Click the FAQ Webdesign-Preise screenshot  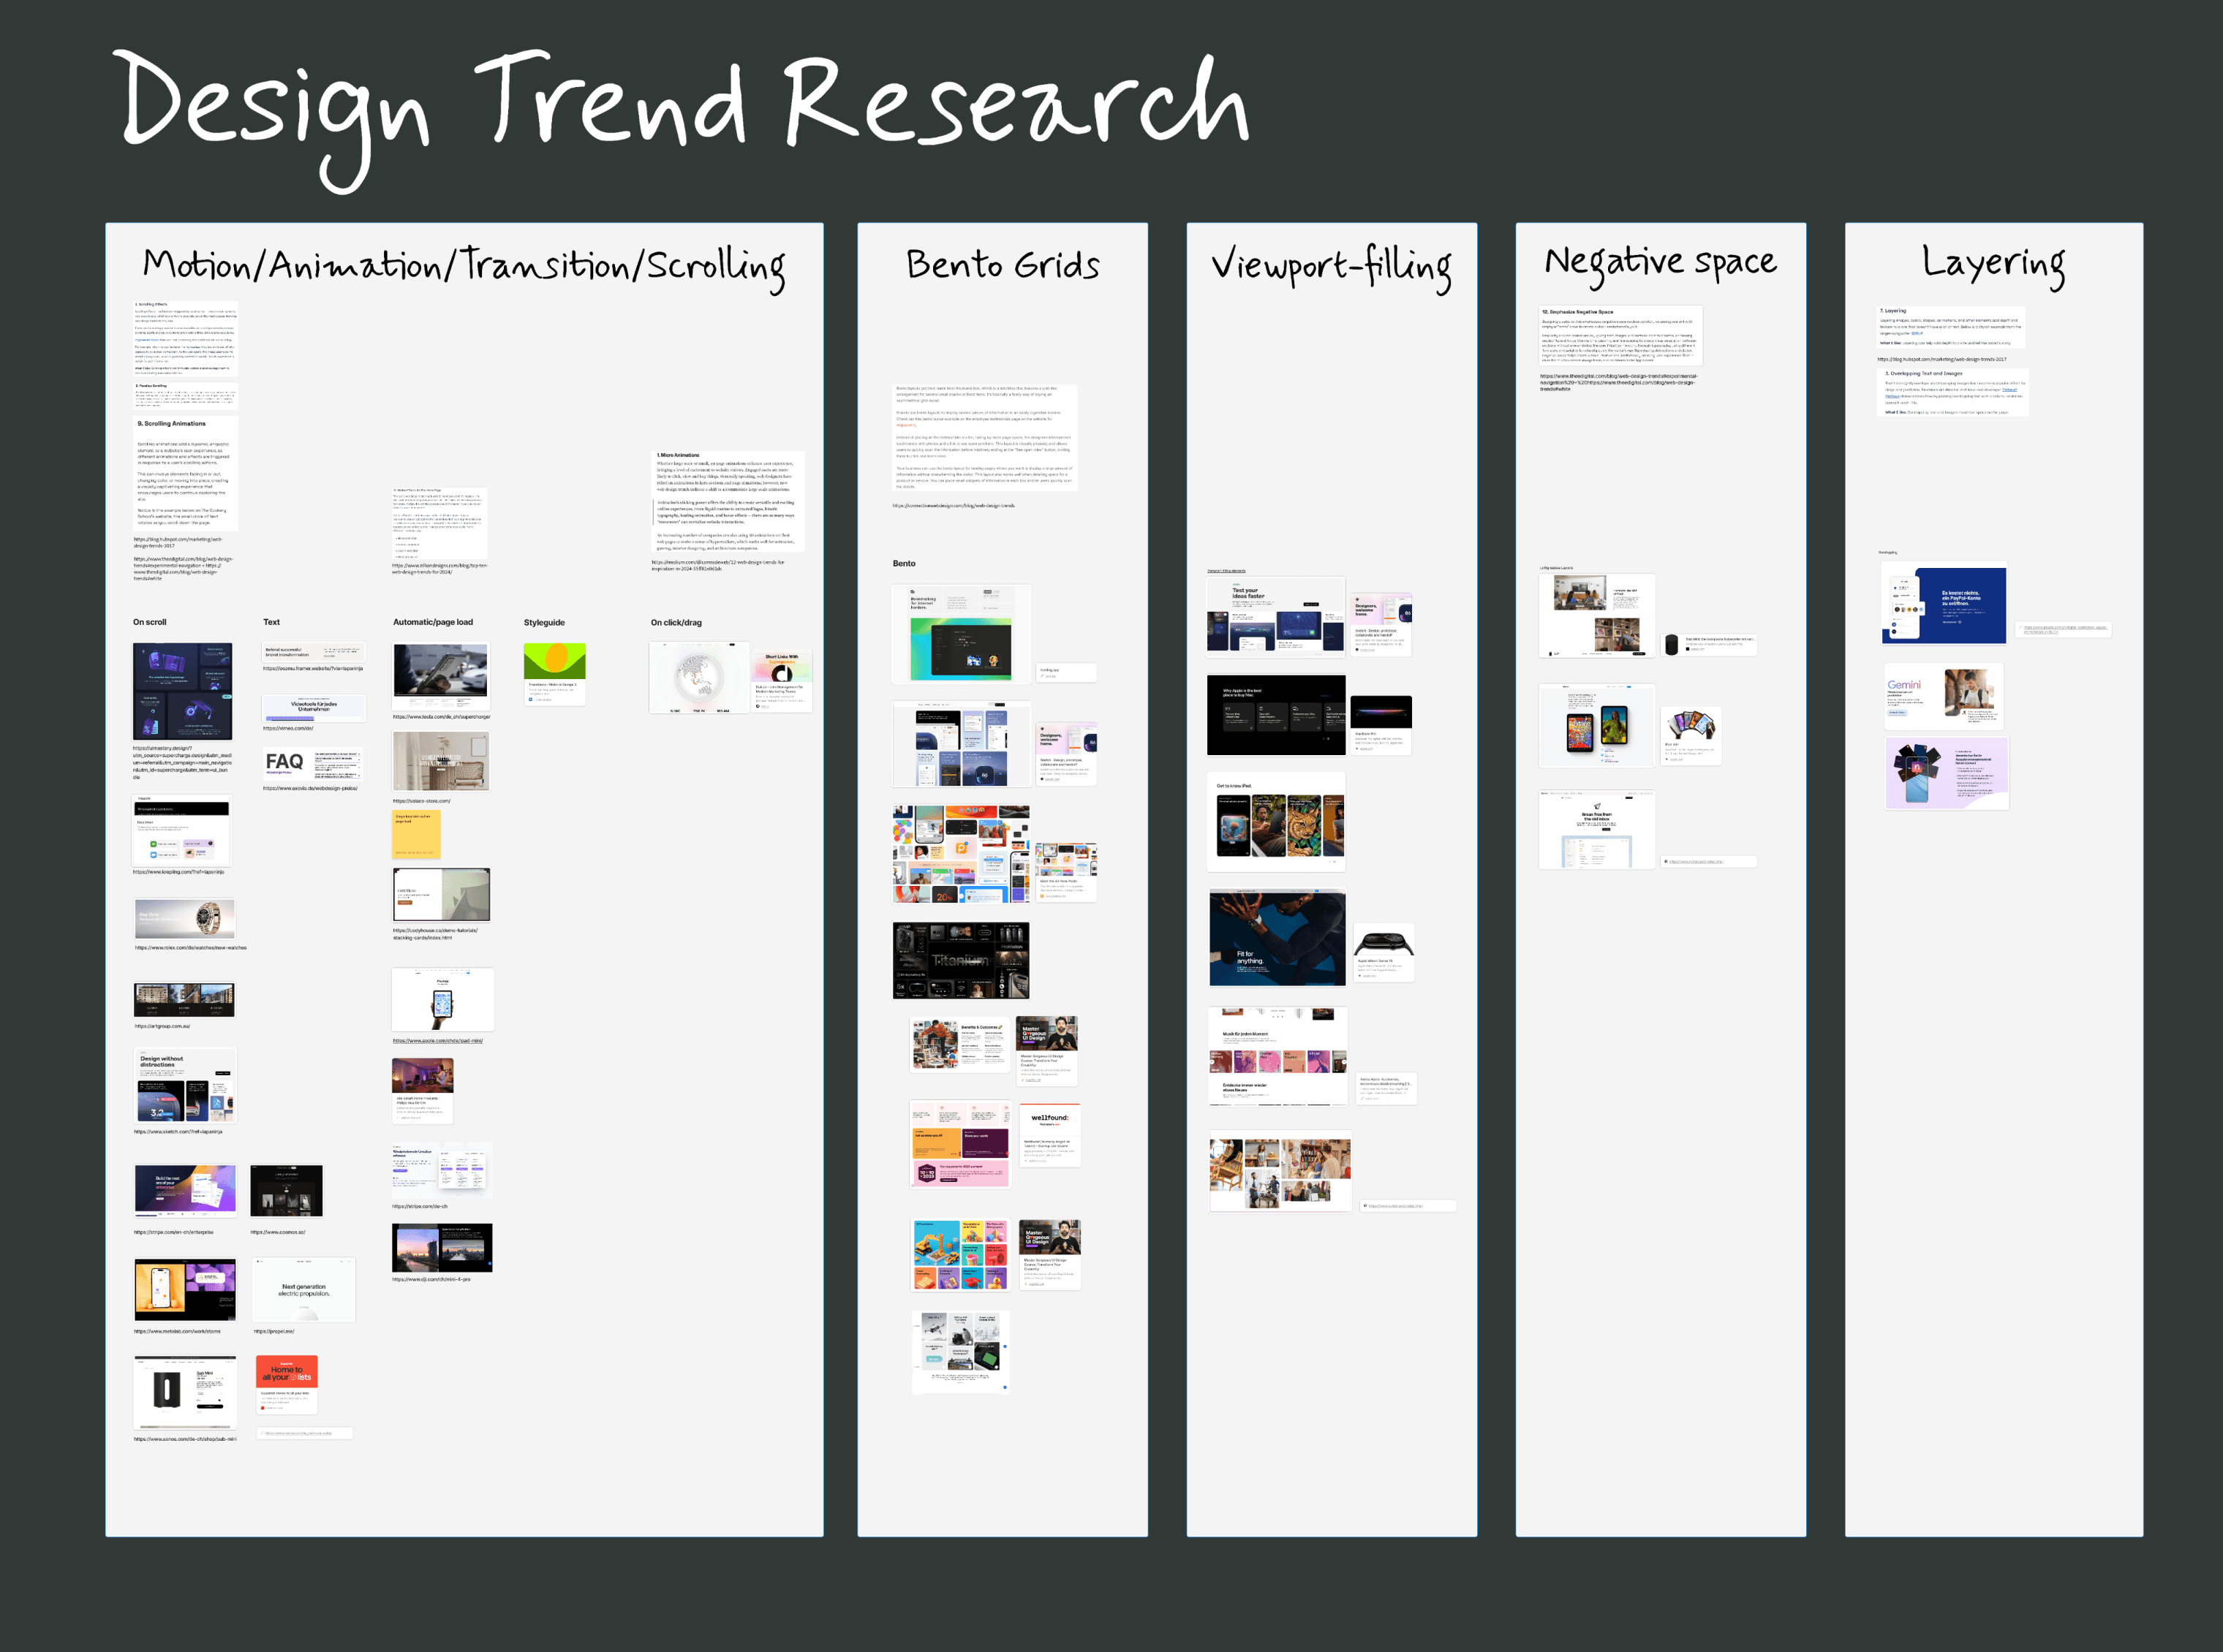point(312,765)
